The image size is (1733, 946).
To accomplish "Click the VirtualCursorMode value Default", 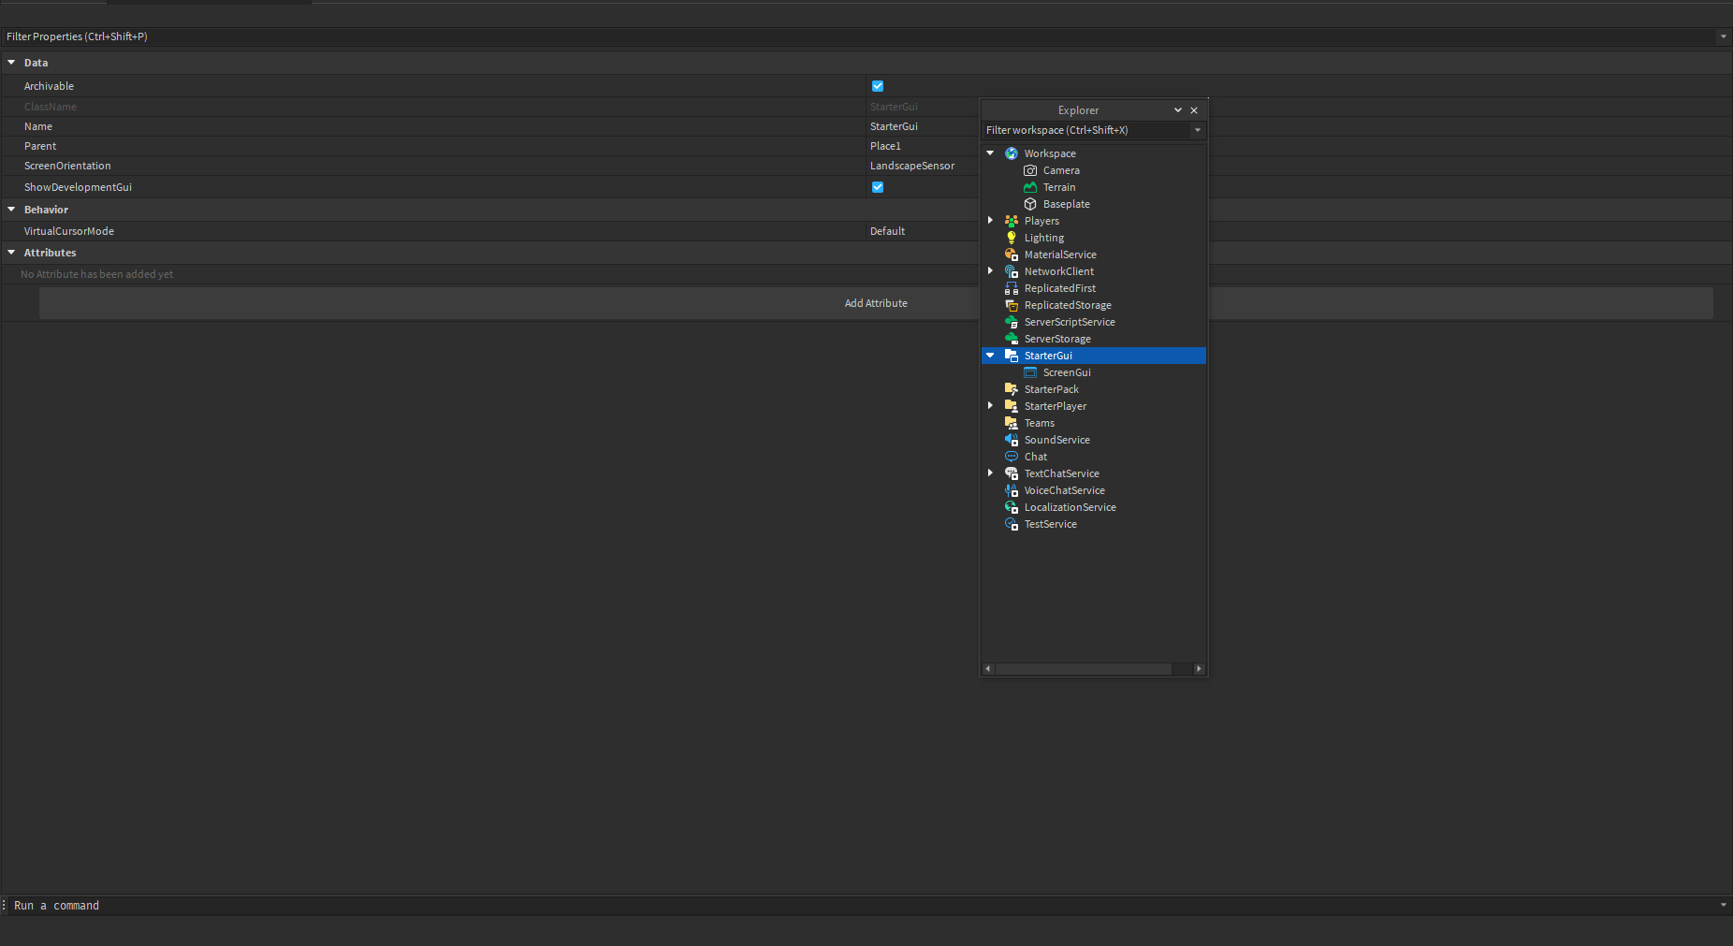I will pyautogui.click(x=887, y=231).
